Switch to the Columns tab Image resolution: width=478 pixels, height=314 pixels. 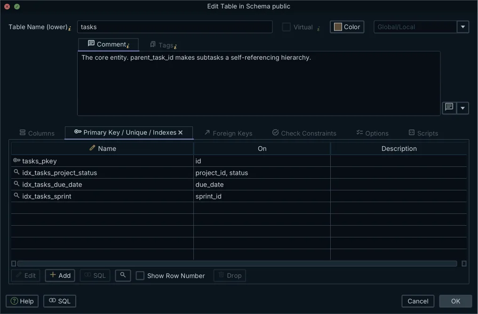point(37,133)
